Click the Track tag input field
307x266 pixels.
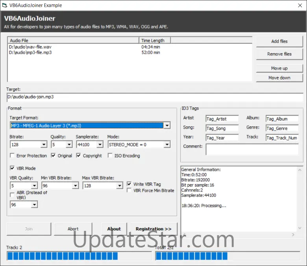(x=282, y=138)
